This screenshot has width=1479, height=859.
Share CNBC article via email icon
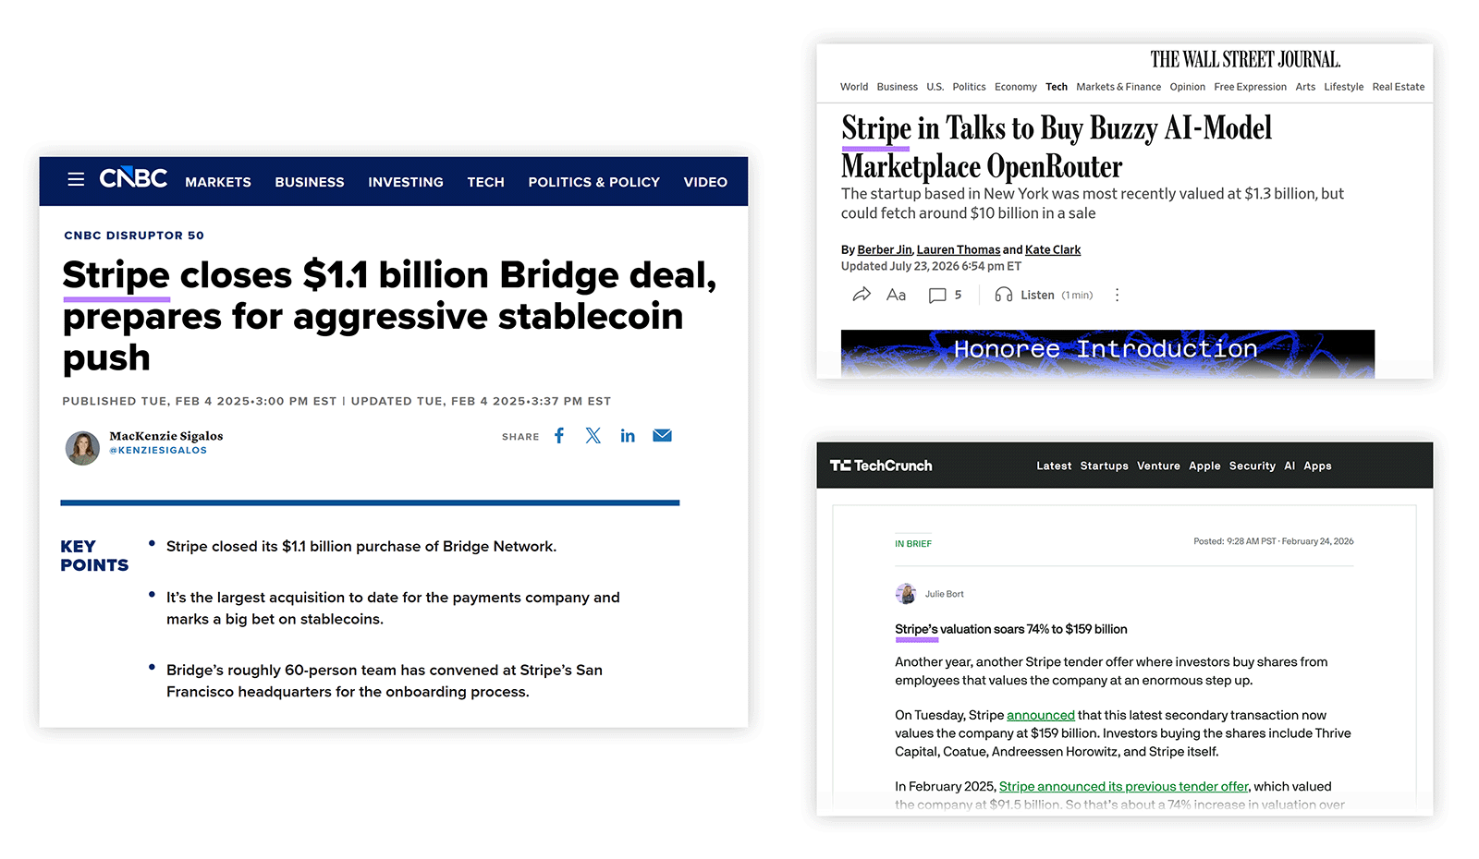[662, 436]
